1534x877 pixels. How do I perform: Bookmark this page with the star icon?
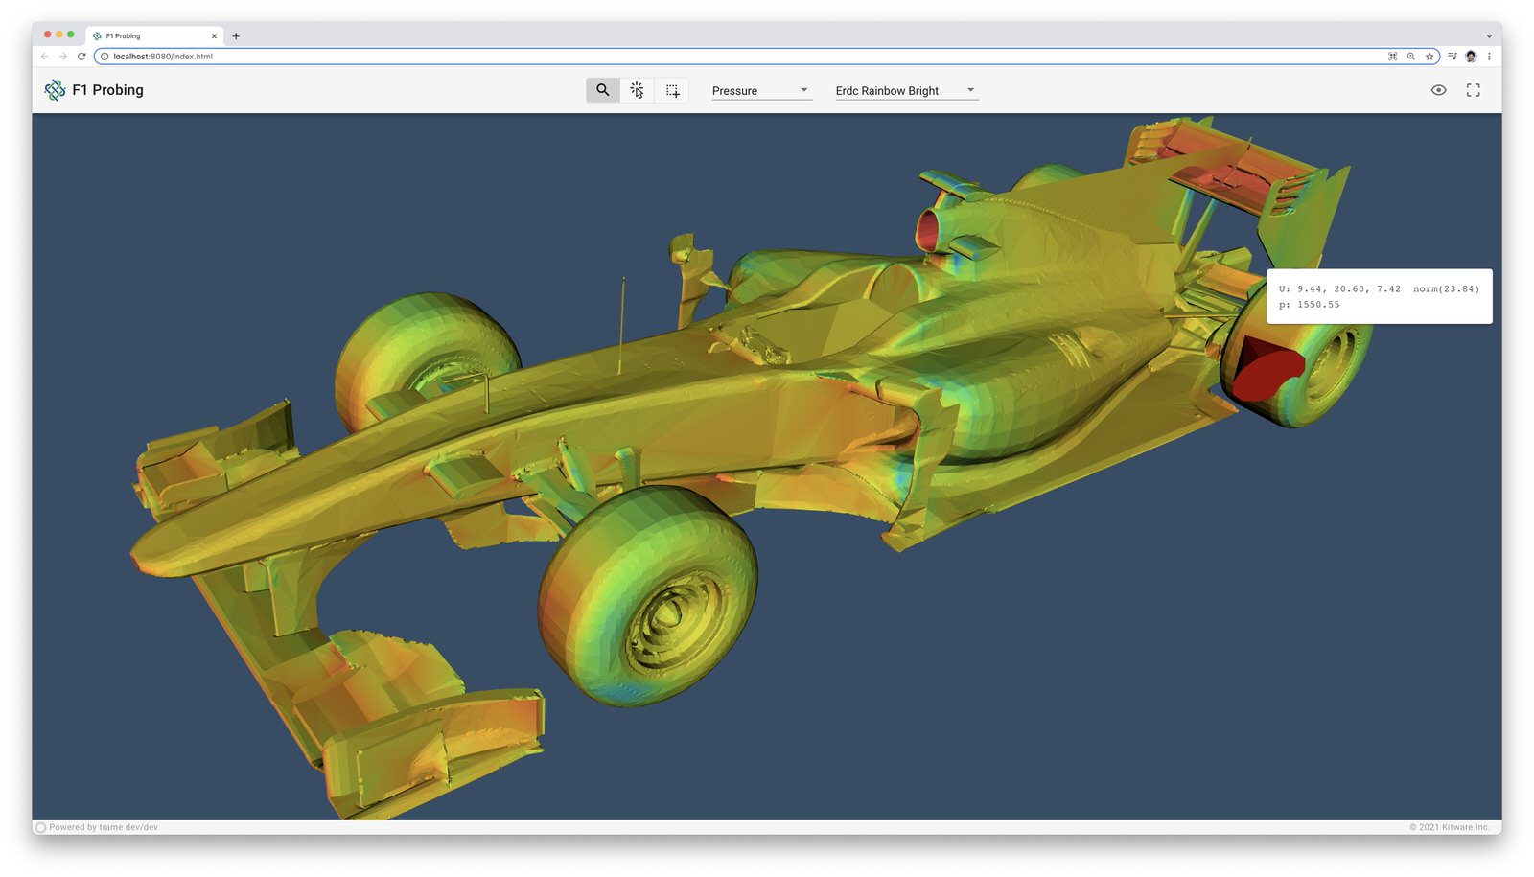(x=1429, y=57)
